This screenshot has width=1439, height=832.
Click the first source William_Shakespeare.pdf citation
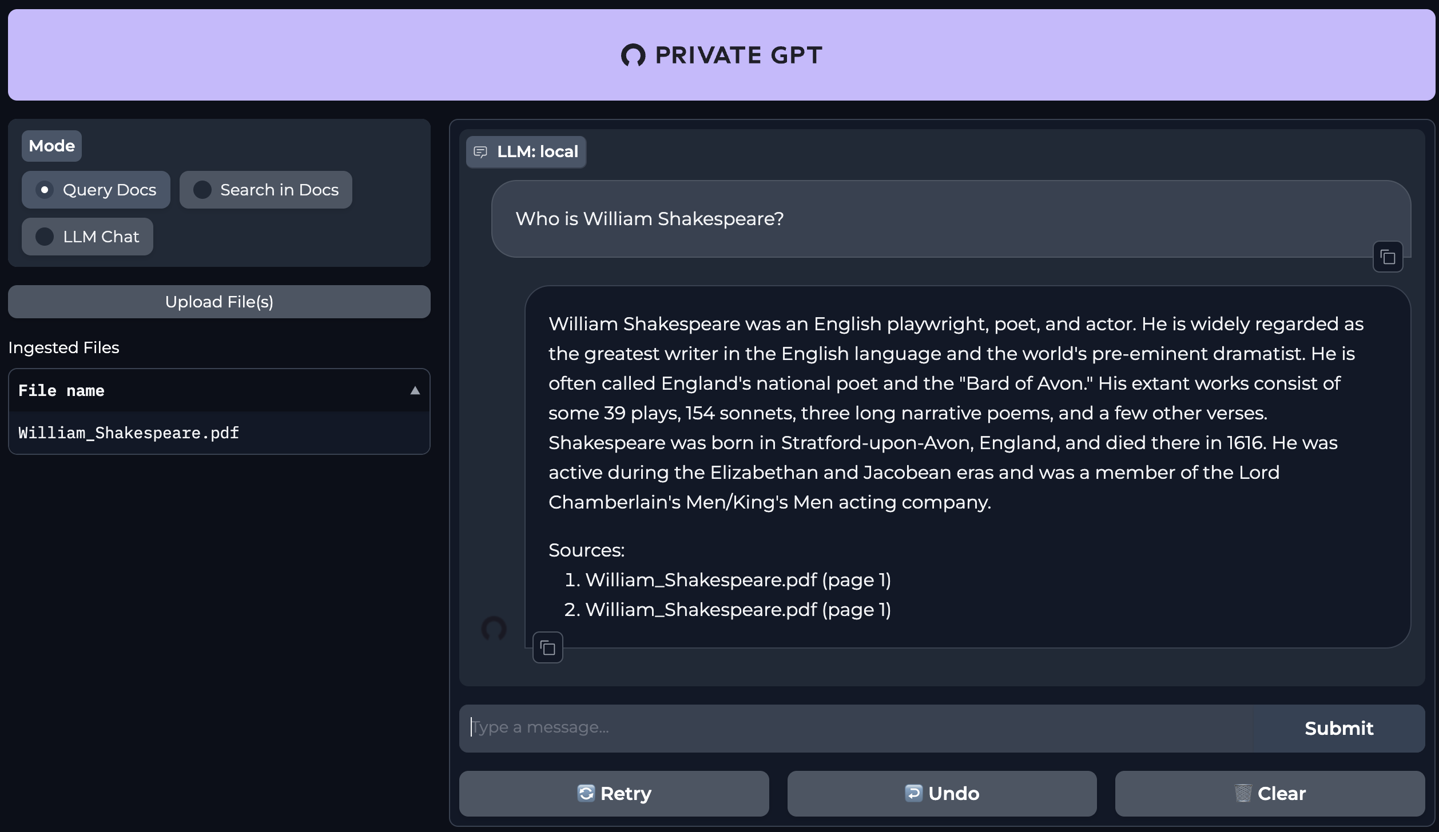click(x=738, y=580)
